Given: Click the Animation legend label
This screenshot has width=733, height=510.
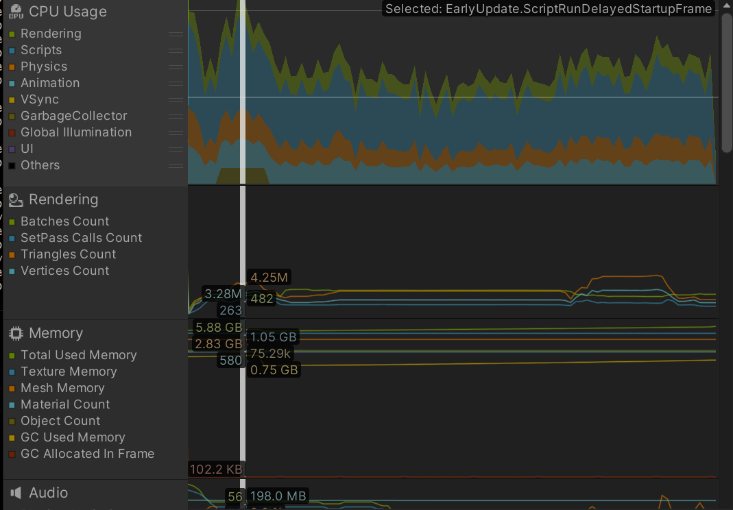Looking at the screenshot, I should point(50,83).
